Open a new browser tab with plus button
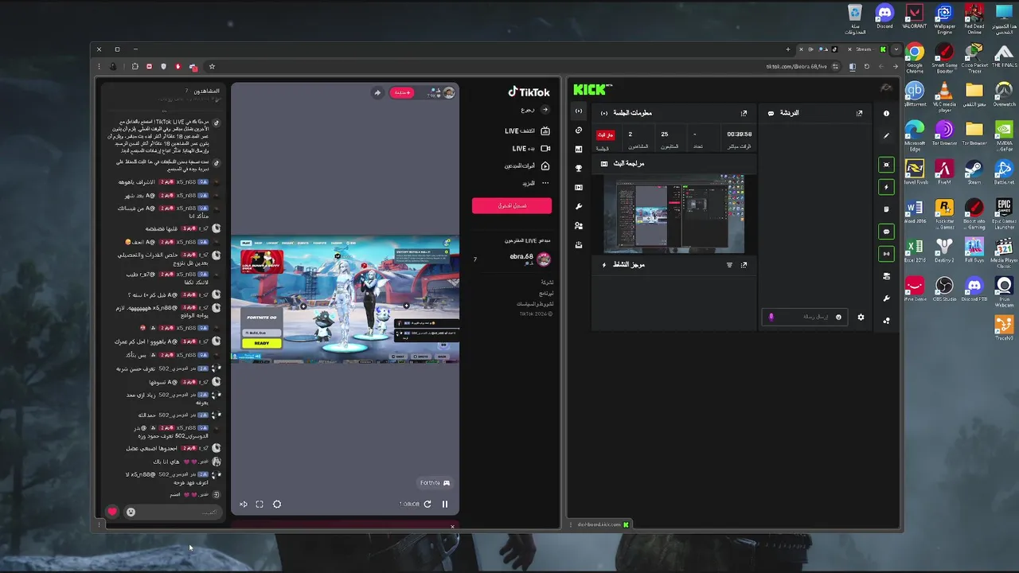Screen dimensions: 1019x573 pos(788,49)
